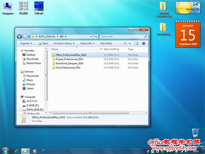Click the Change your view icon
The width and height of the screenshot is (205, 154).
pyautogui.click(x=125, y=44)
